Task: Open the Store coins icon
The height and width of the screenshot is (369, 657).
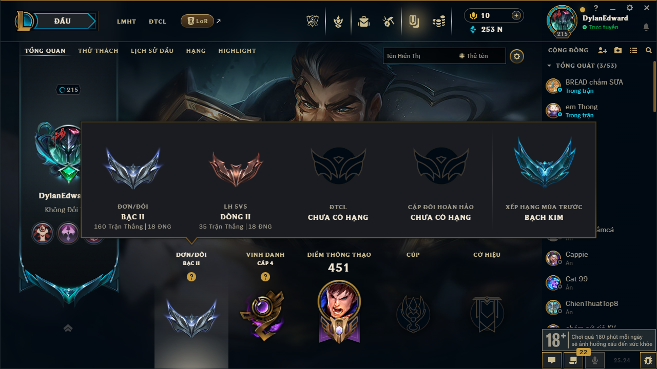Action: click(438, 22)
